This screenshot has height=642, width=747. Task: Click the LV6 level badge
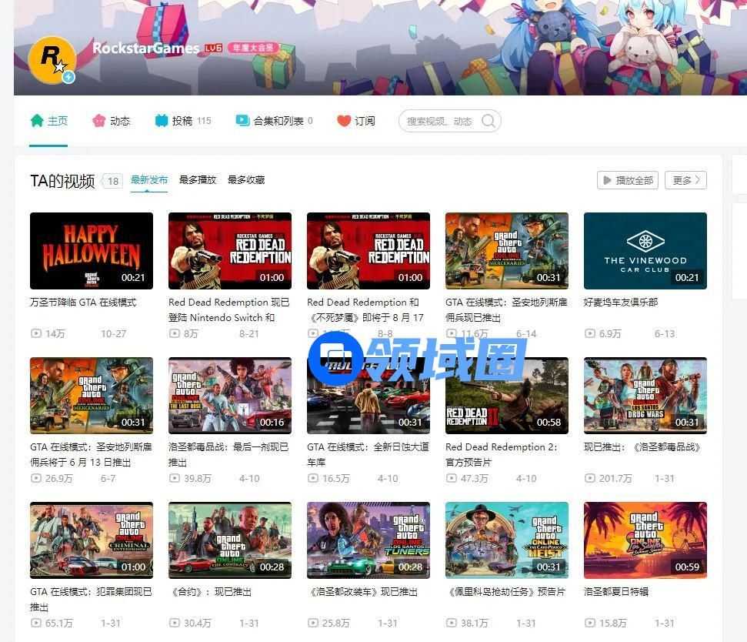(213, 48)
